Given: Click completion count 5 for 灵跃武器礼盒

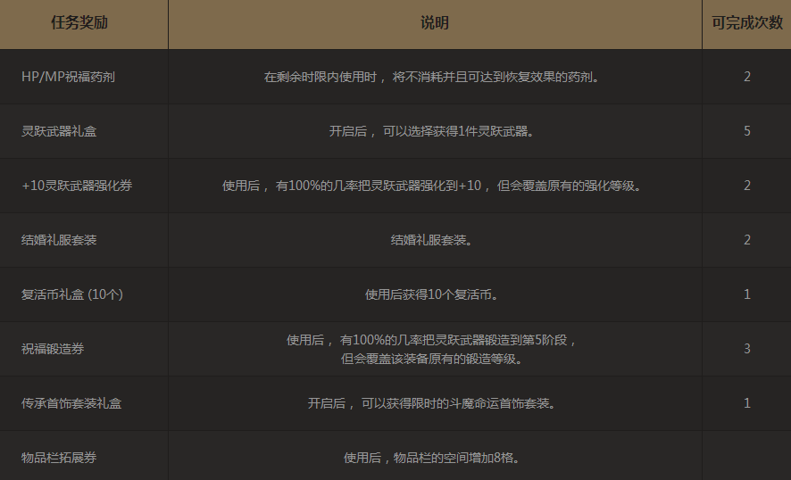Looking at the screenshot, I should pos(746,131).
